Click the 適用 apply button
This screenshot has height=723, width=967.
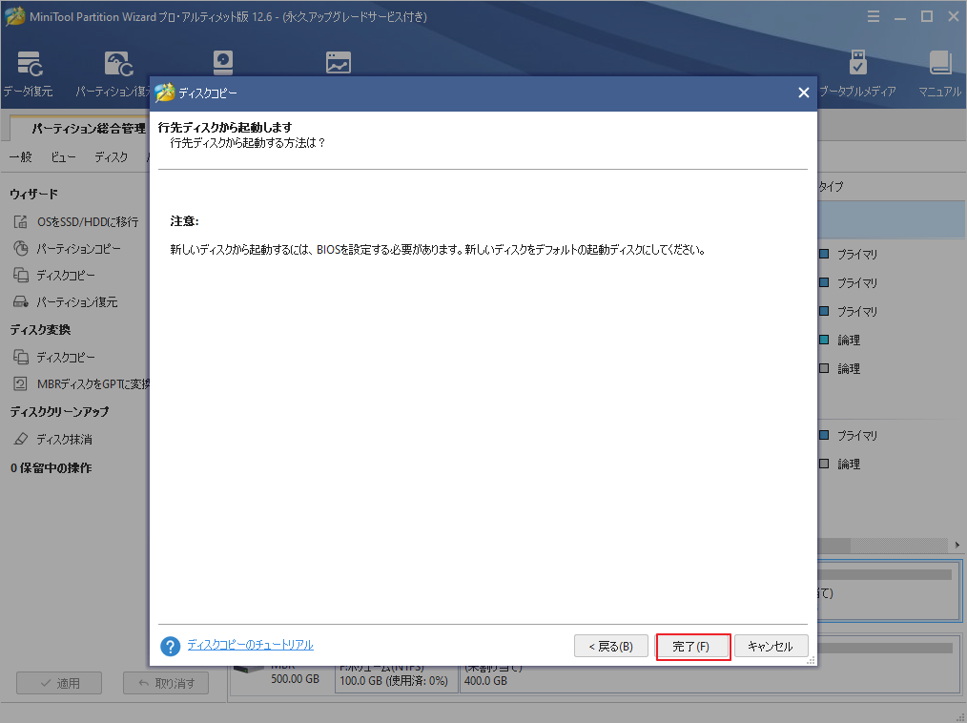point(59,683)
